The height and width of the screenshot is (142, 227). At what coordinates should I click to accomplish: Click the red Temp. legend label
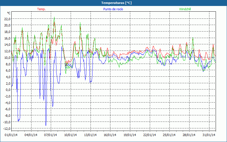[x=41, y=9]
